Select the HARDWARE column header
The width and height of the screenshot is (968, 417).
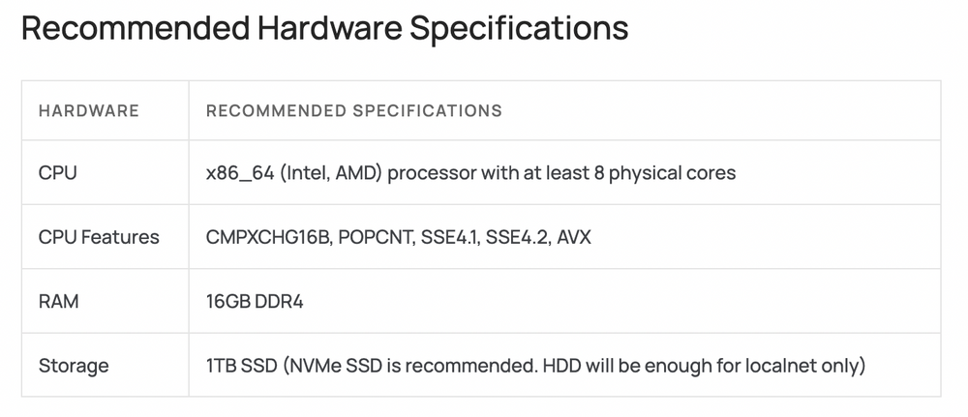pyautogui.click(x=89, y=111)
